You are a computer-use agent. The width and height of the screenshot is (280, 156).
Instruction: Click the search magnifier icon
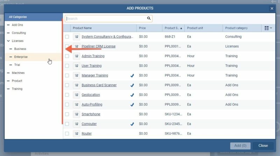(149, 18)
